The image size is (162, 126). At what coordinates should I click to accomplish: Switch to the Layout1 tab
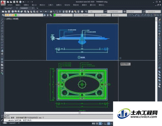coord(12,123)
